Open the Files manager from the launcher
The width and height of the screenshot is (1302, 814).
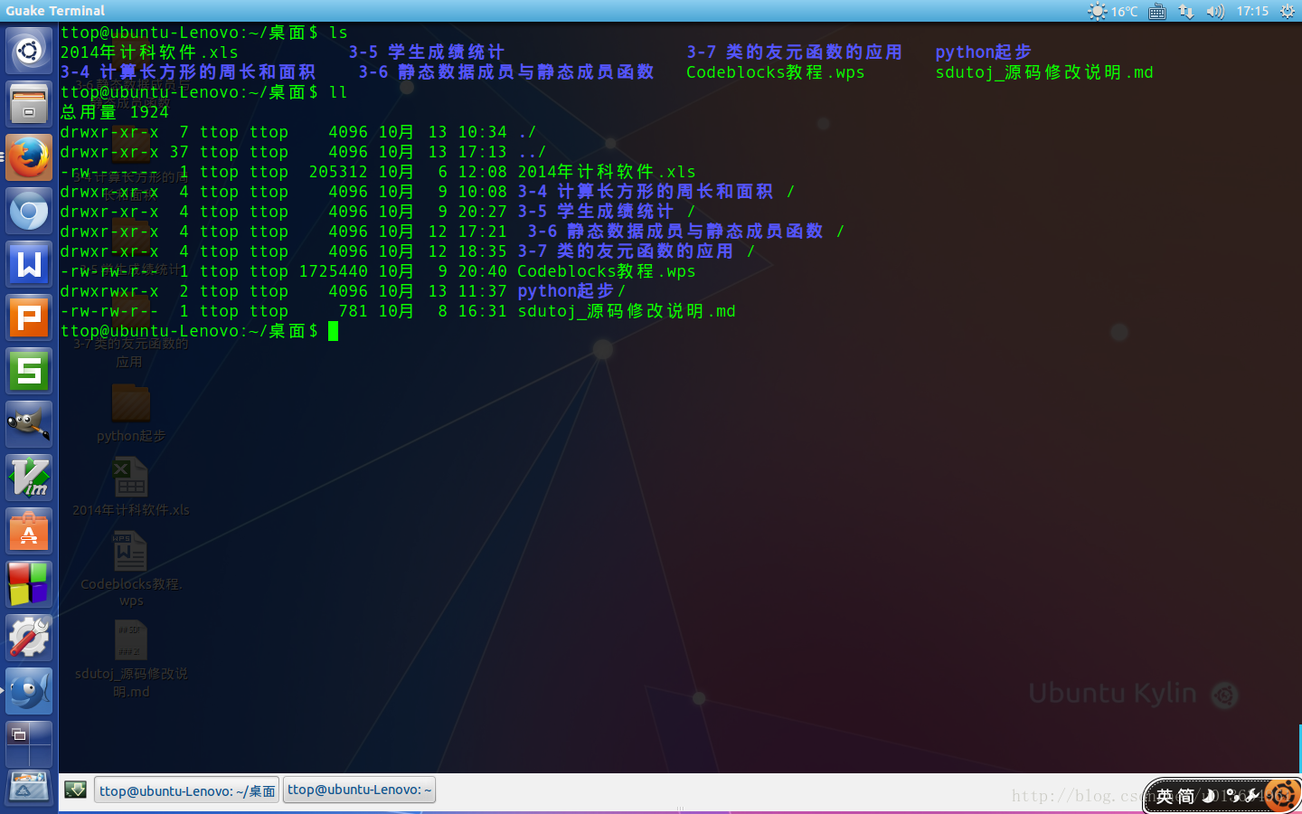click(x=29, y=104)
